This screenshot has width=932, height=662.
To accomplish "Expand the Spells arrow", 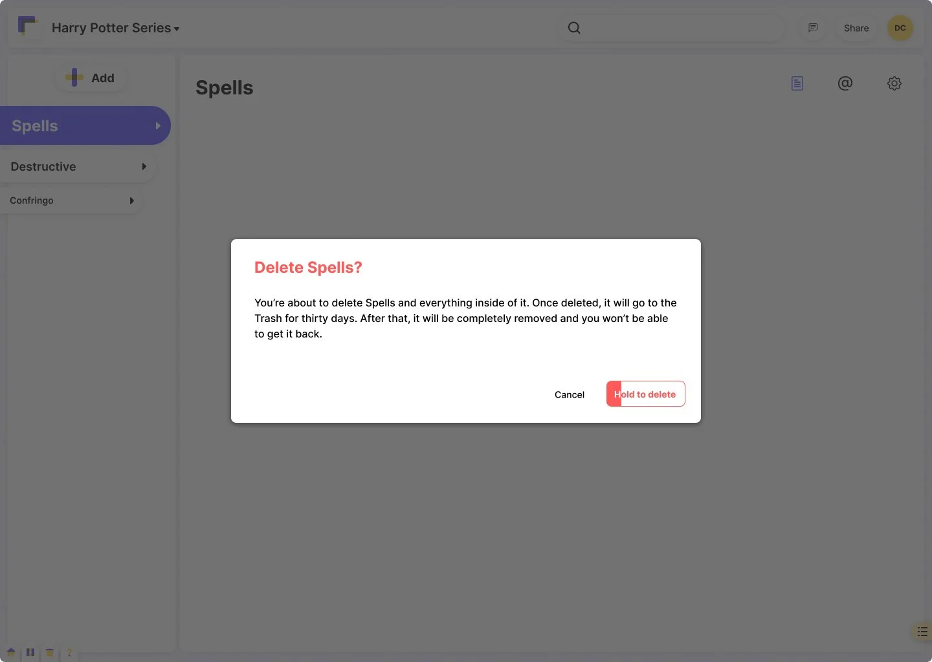I will [x=157, y=126].
